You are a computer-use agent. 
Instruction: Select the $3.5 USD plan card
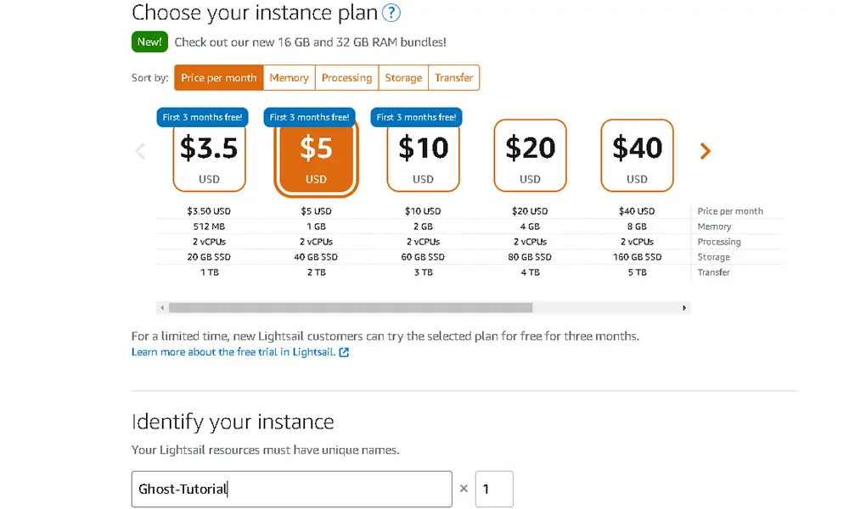pyautogui.click(x=209, y=155)
